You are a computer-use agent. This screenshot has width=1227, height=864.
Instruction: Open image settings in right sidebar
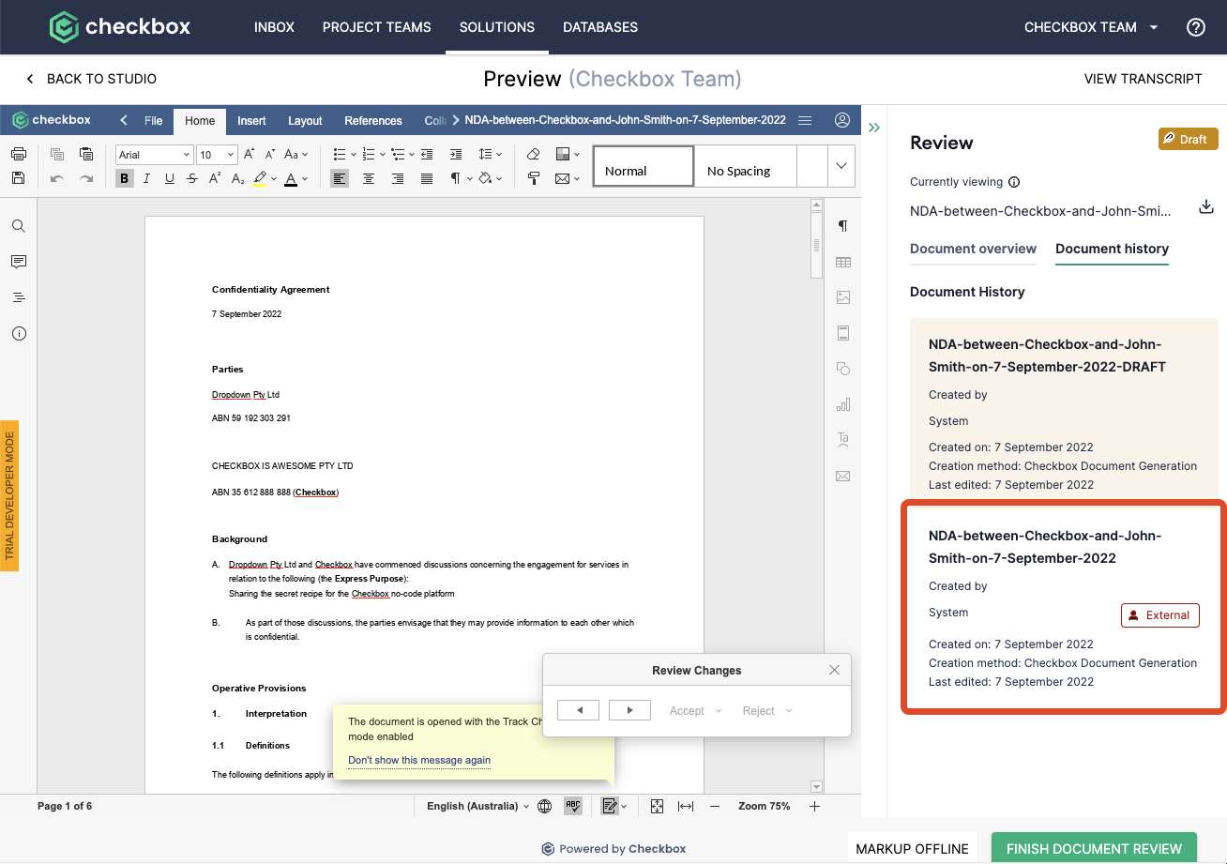tap(842, 297)
